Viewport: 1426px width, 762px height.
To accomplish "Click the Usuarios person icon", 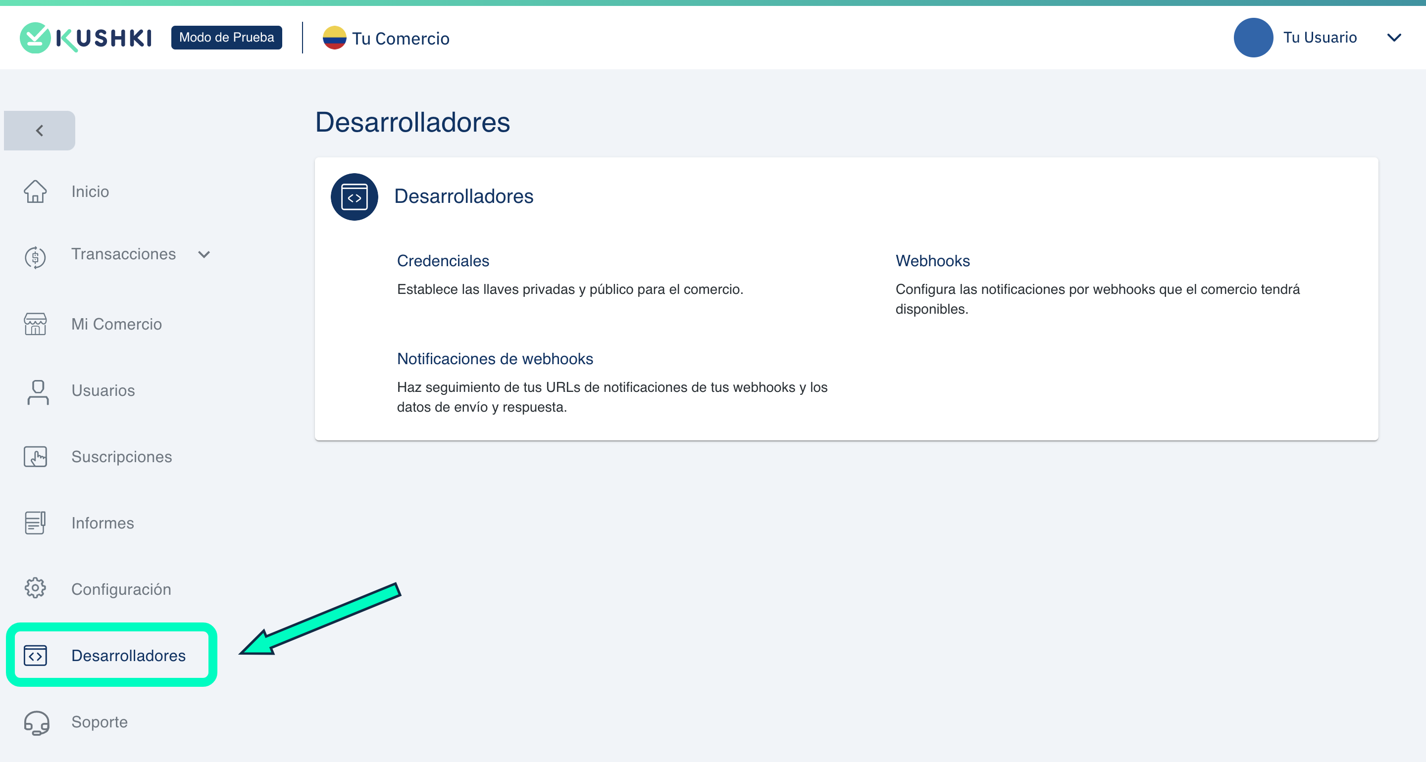I will pos(38,391).
